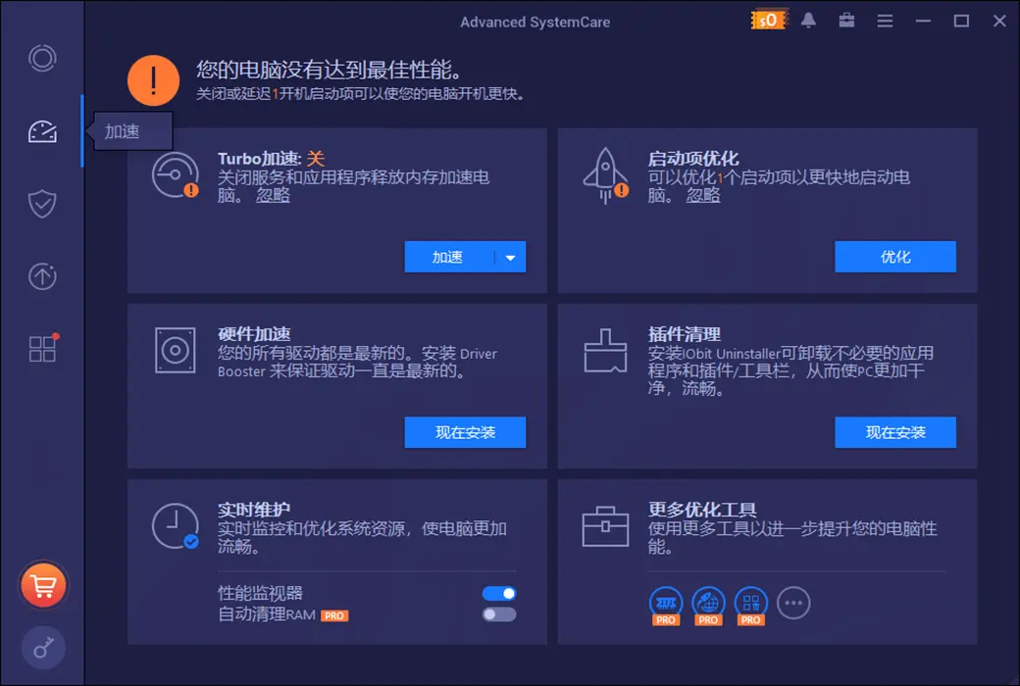Click the orange sale coupon icon

(x=768, y=21)
